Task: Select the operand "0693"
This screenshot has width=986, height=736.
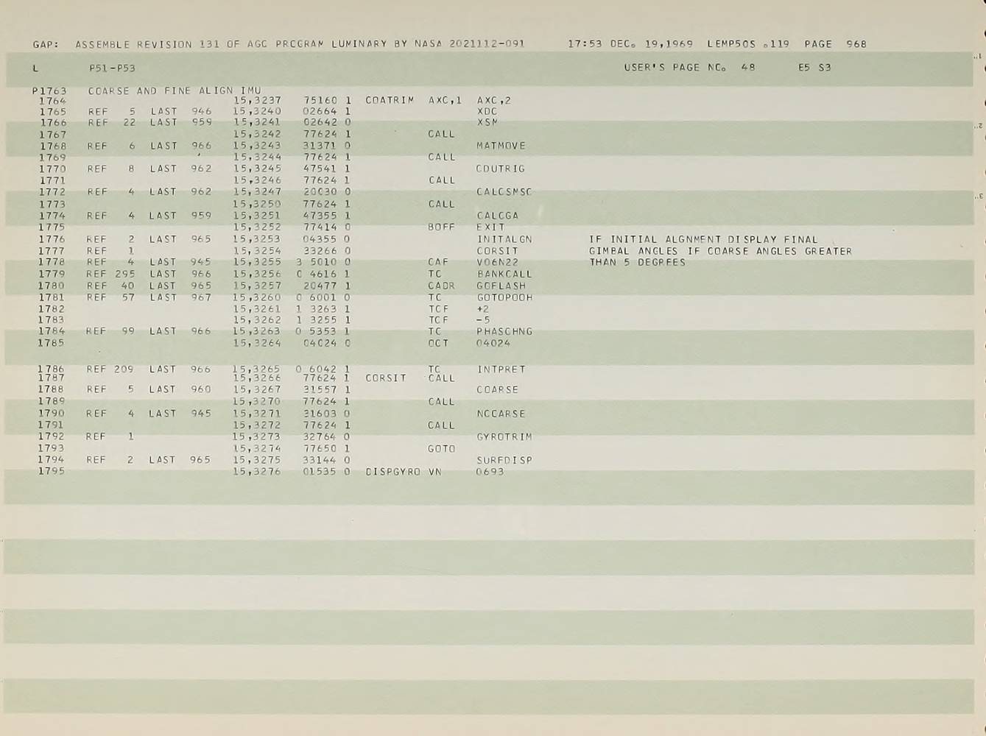Action: [x=490, y=472]
